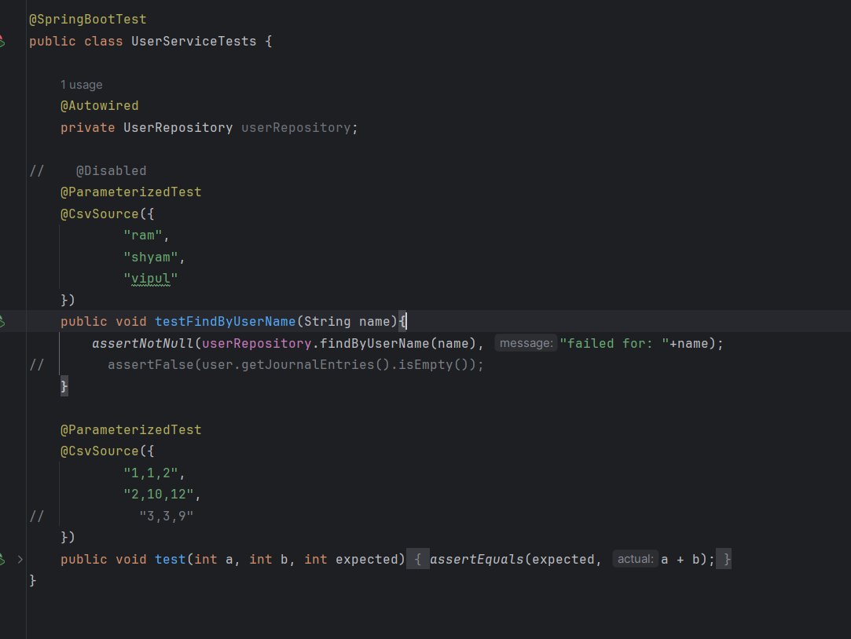The height and width of the screenshot is (639, 851).
Task: Select the UserServiceTests class name
Action: (194, 41)
